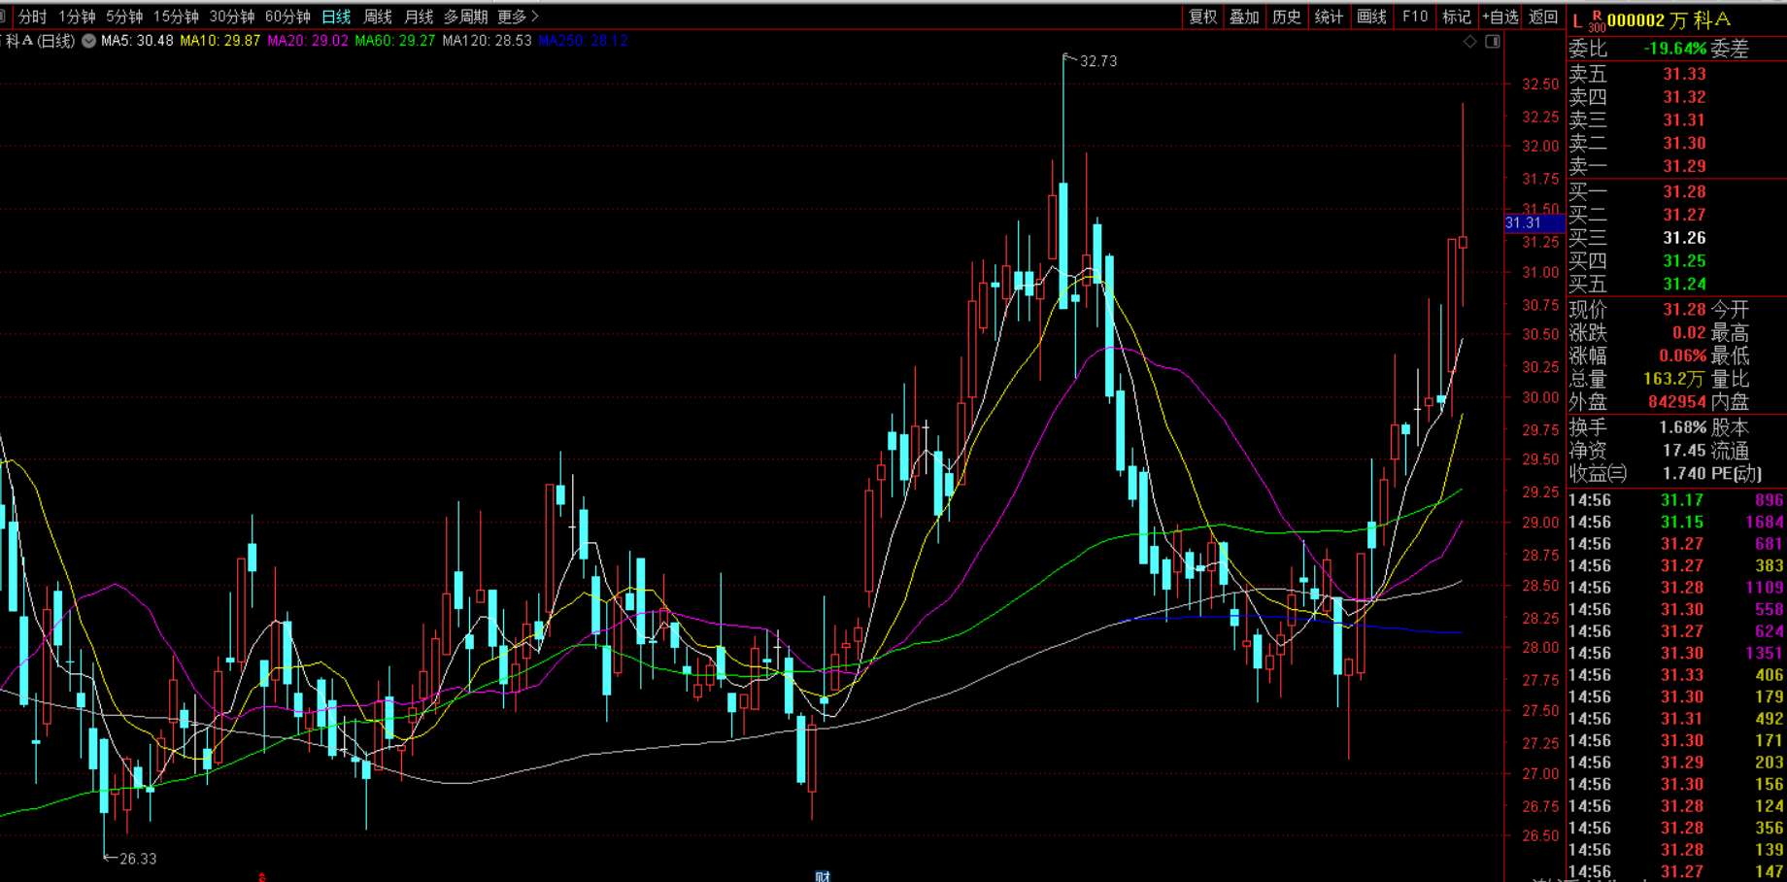Click the L margin-trading tag beside stock code
1787x882 pixels.
pos(1576,20)
